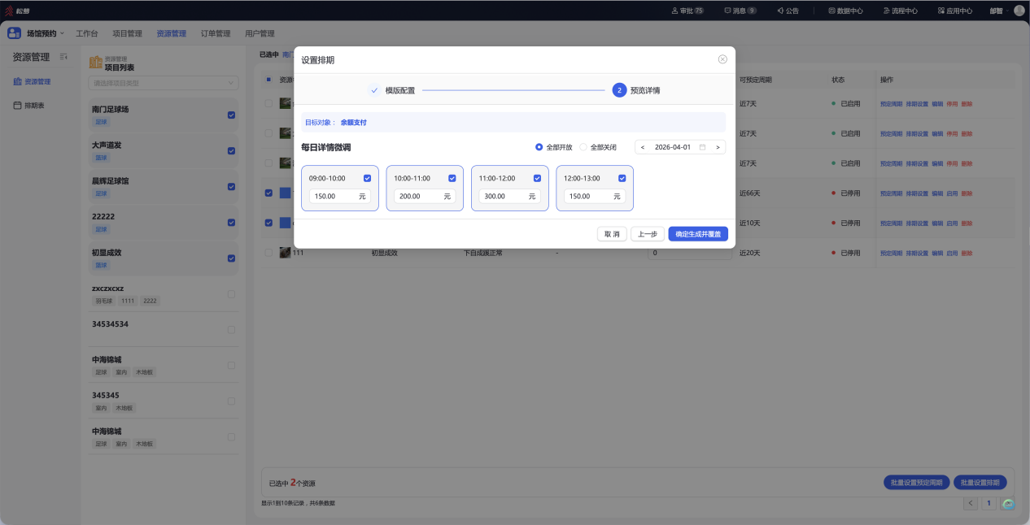Click the 上一步 button
Image resolution: width=1030 pixels, height=525 pixels.
tap(648, 234)
